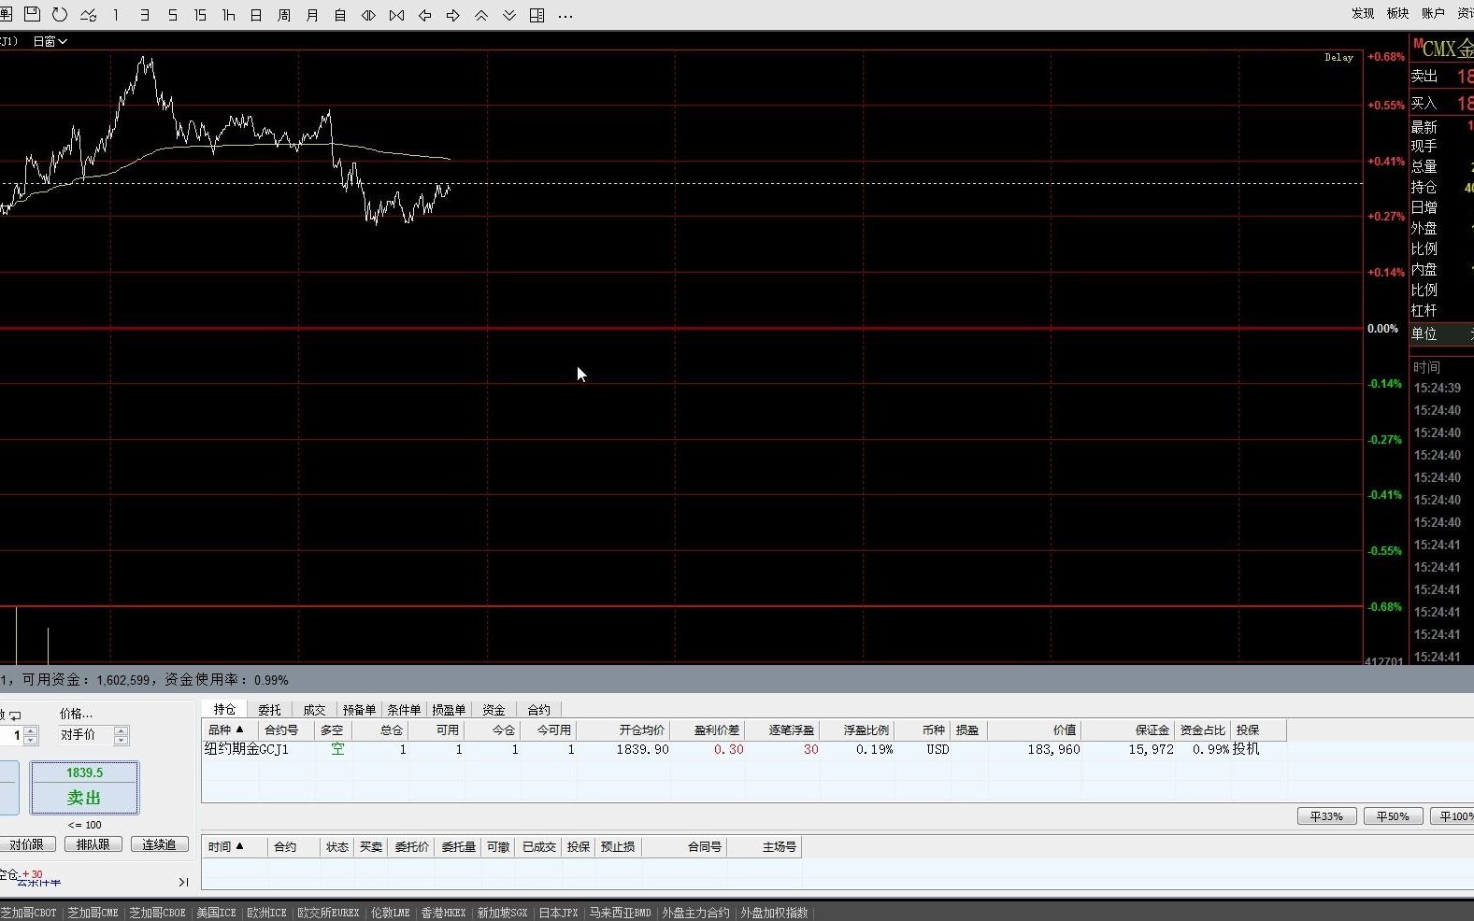
Task: Click the 对手价 price input field
Action: pos(86,735)
